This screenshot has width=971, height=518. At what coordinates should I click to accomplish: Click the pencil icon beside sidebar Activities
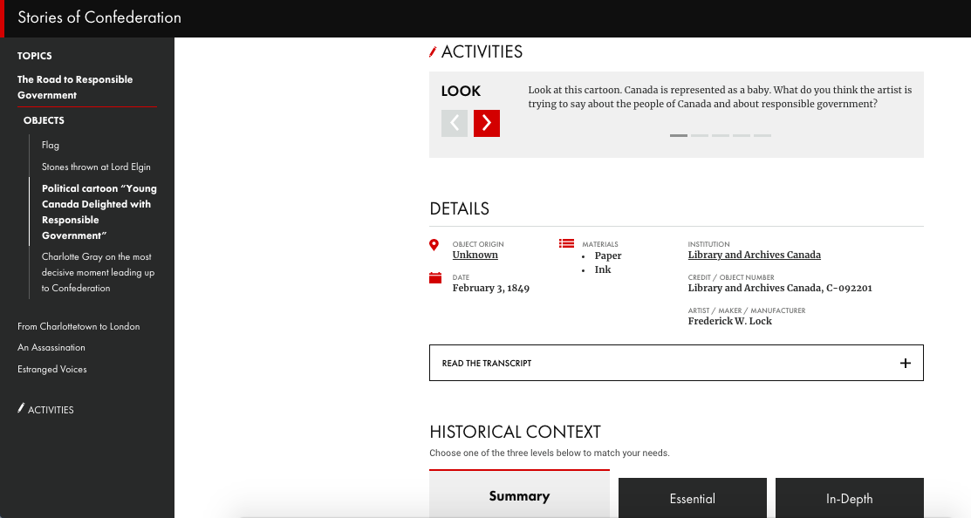click(x=21, y=408)
